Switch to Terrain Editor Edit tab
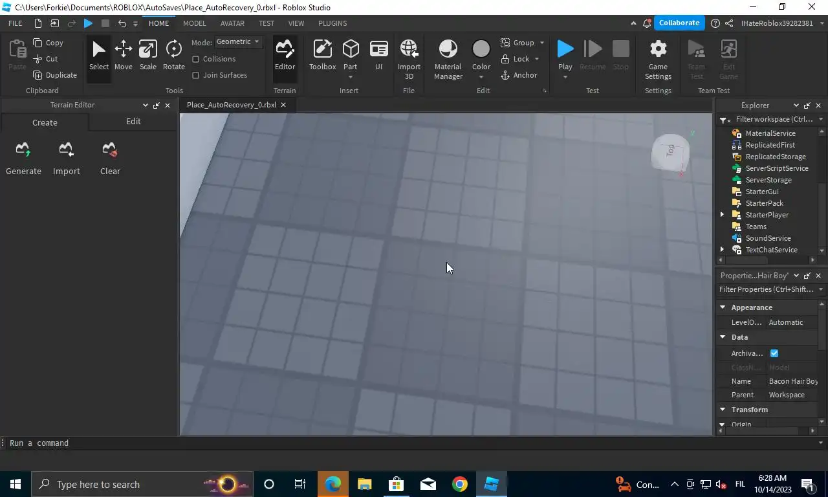The image size is (828, 497). [133, 122]
